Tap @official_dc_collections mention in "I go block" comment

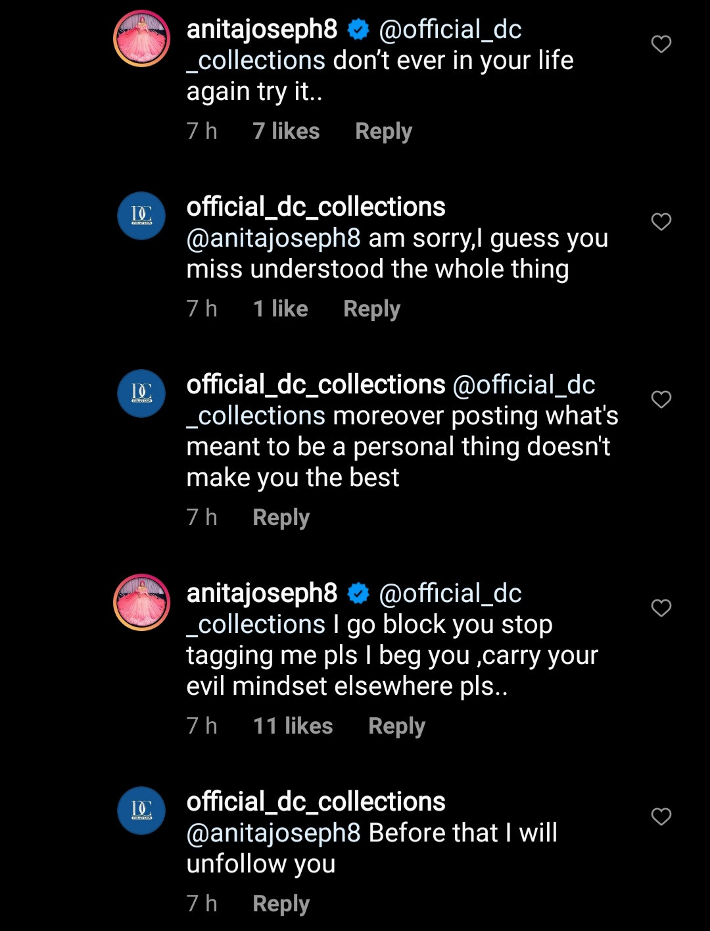(x=450, y=593)
